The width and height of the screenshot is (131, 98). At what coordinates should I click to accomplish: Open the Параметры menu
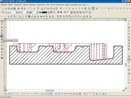pos(60,5)
